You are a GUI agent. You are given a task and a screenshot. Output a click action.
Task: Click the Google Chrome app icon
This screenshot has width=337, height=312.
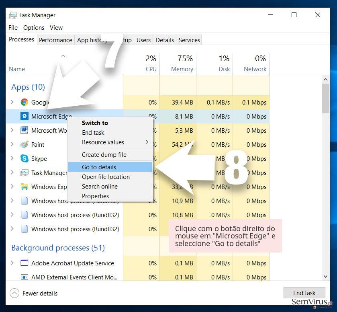point(24,102)
